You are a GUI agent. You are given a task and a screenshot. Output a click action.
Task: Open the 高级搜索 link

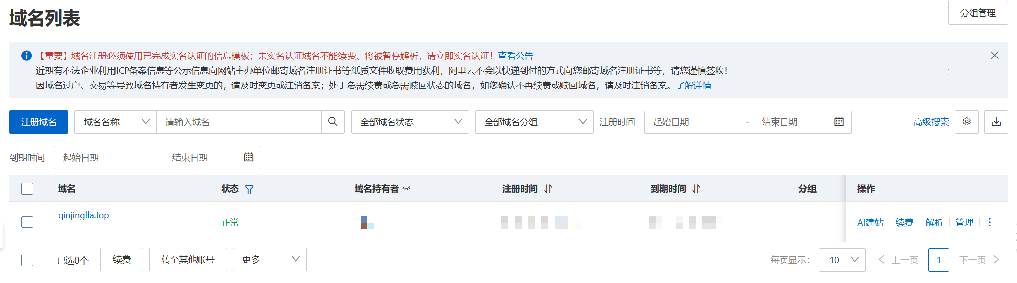coord(931,122)
